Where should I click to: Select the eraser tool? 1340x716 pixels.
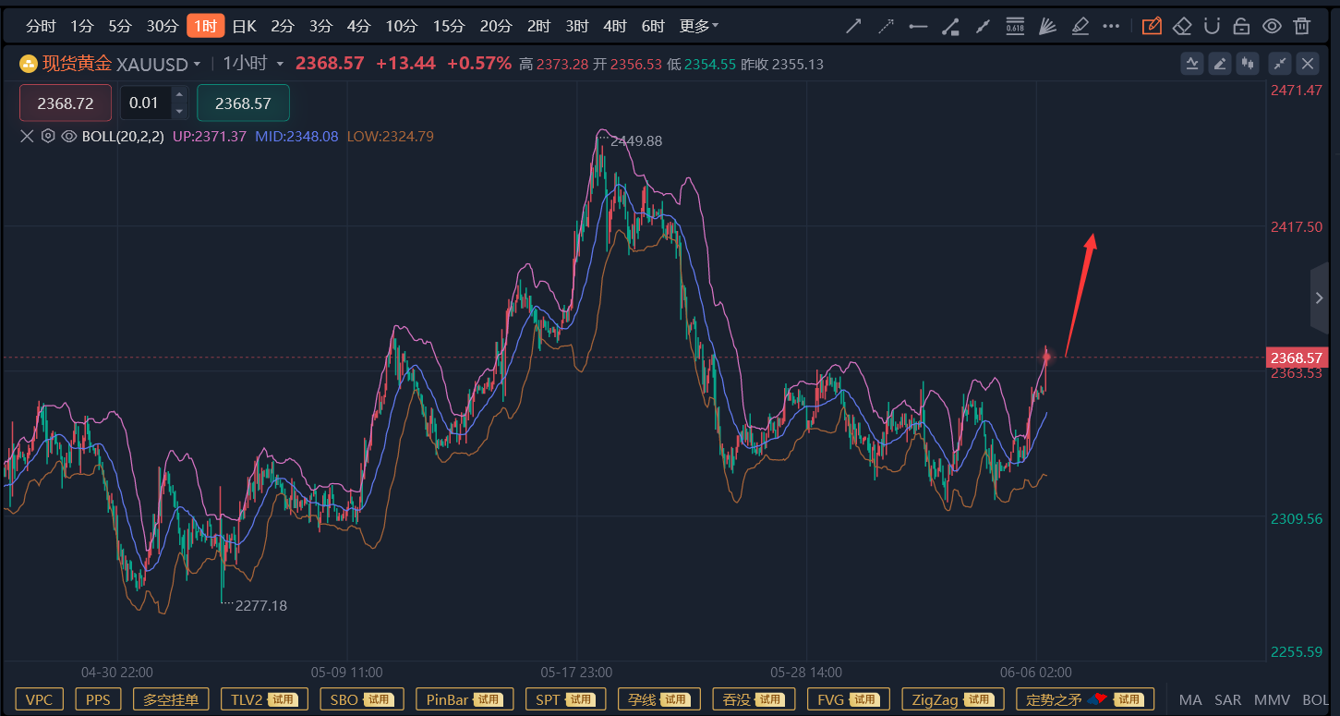(1182, 26)
